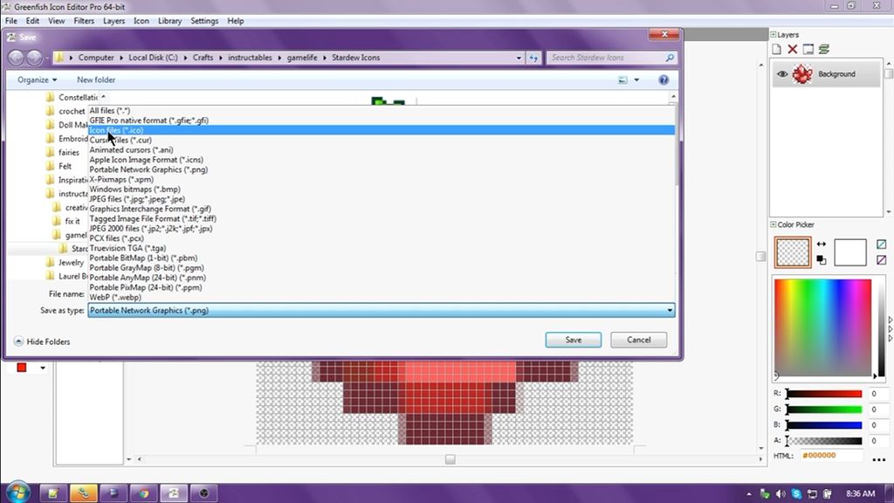Swap foreground and background colors with arrow icon

pos(822,244)
